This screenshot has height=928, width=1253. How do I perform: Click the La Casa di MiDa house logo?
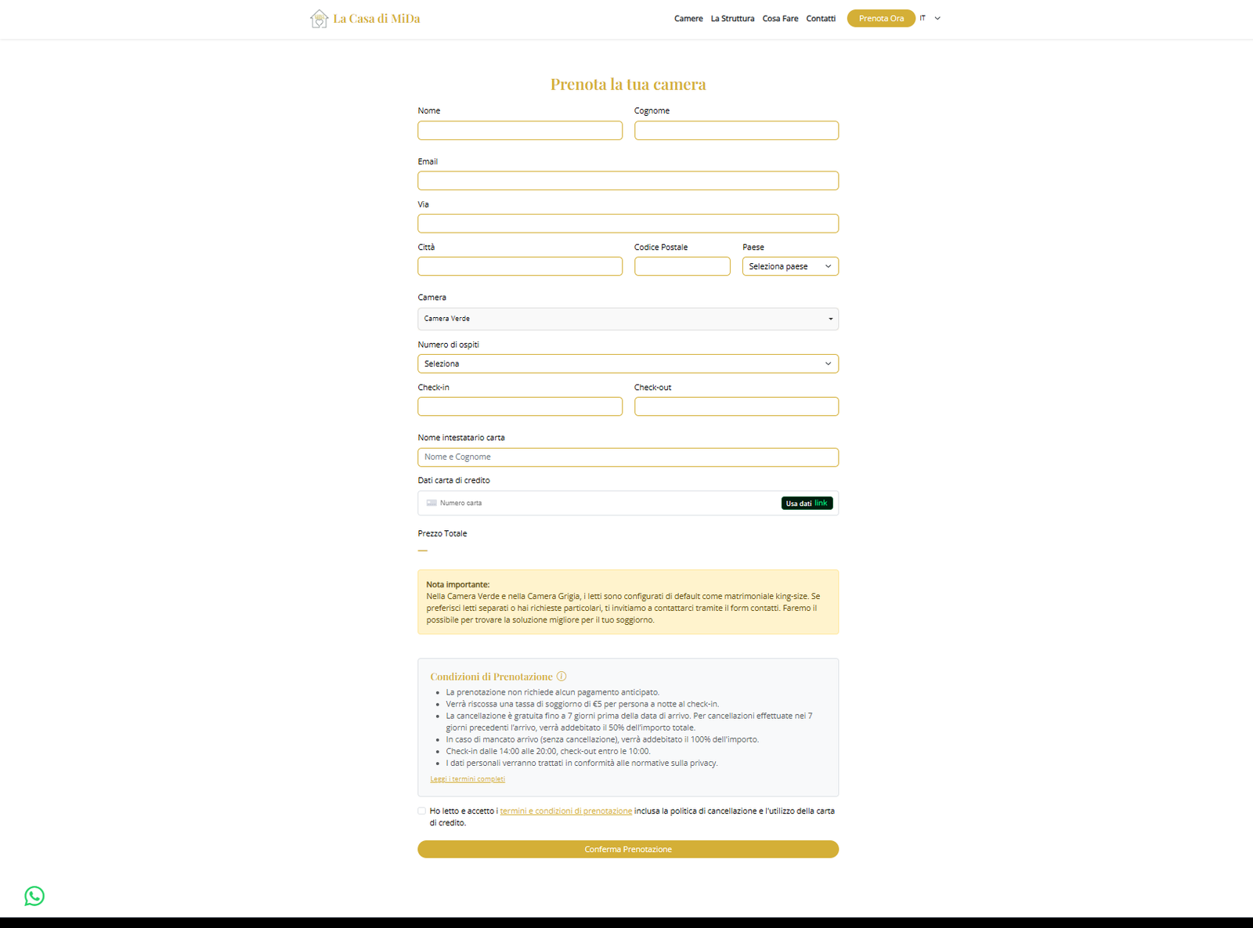(x=319, y=18)
